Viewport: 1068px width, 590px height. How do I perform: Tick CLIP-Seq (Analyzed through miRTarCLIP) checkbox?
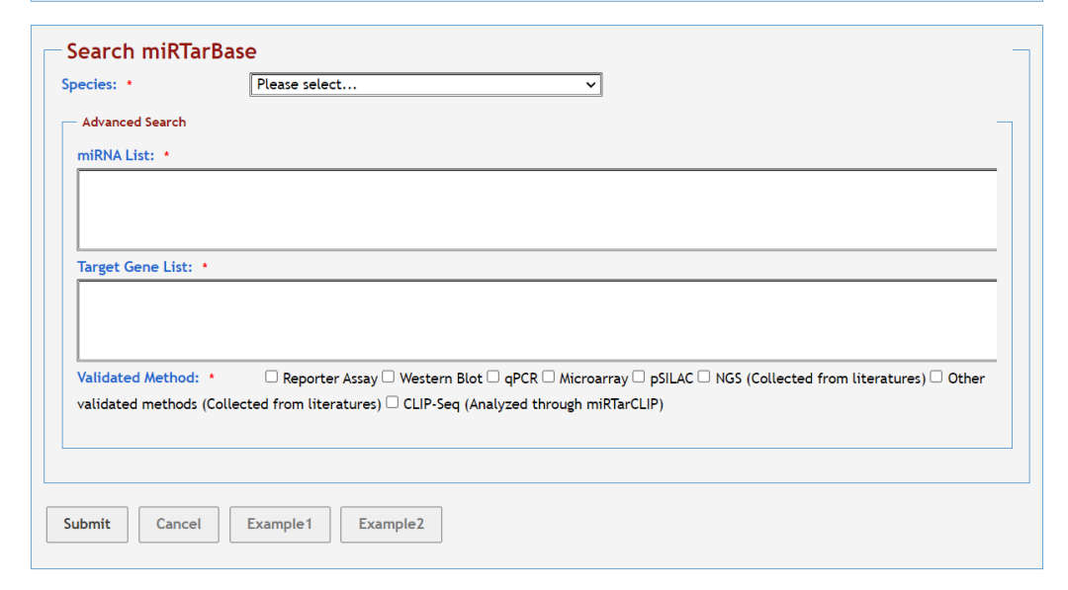393,403
